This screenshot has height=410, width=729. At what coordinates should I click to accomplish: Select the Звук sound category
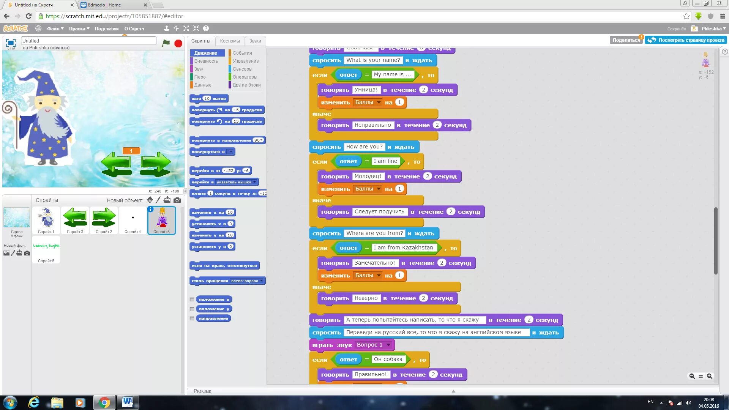click(x=199, y=69)
